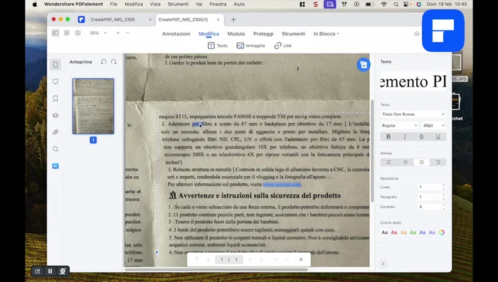The image size is (498, 282).
Task: Open the 30% zoom level dropdown
Action: pos(98,33)
